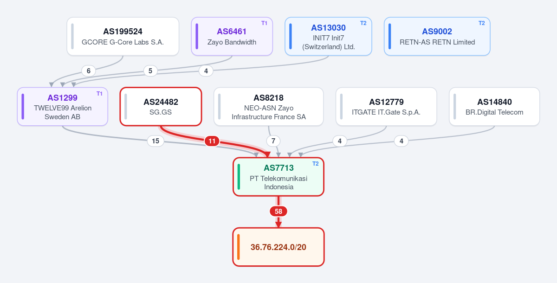Click the edge count badge 7
557x283 pixels.
[273, 141]
